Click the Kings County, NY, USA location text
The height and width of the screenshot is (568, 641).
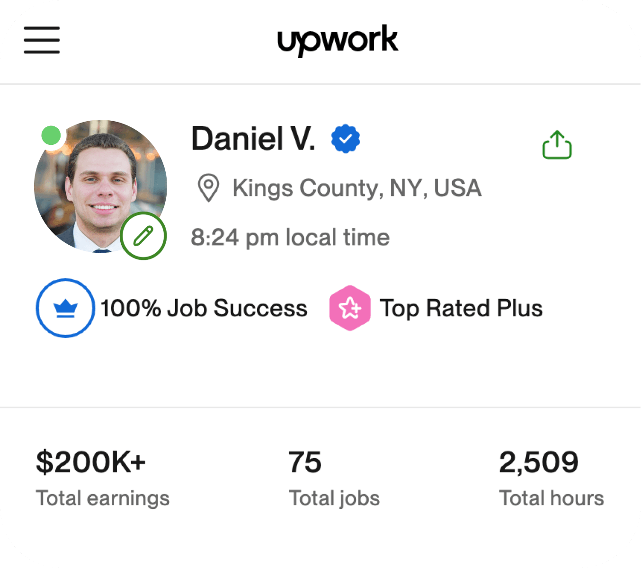coord(356,187)
